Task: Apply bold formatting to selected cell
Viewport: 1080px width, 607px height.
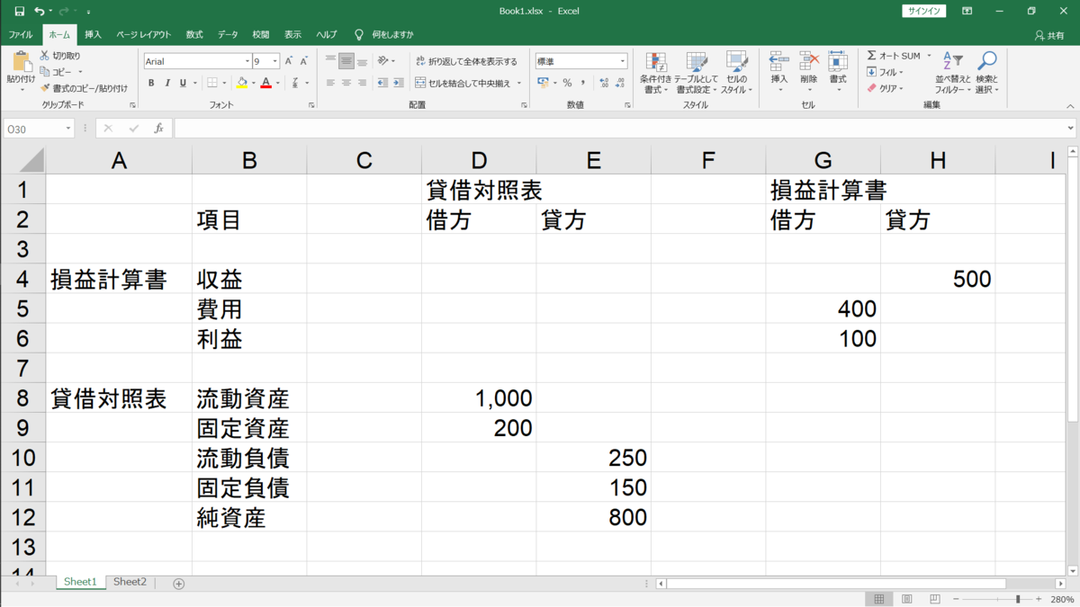Action: tap(151, 83)
